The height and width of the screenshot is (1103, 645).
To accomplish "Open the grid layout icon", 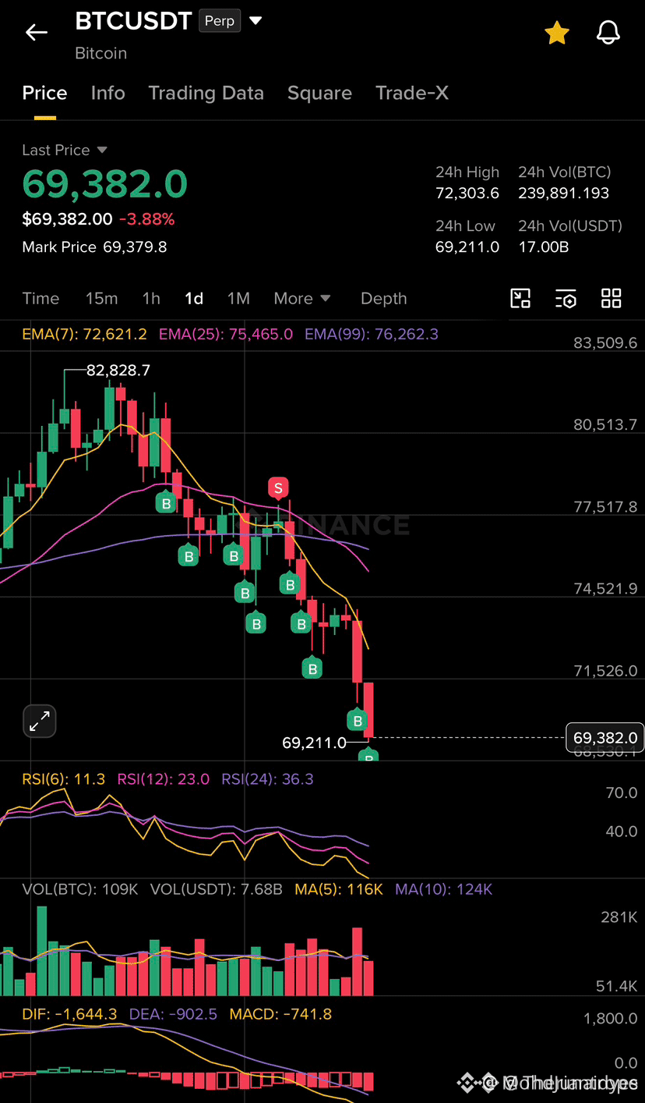I will tap(612, 298).
